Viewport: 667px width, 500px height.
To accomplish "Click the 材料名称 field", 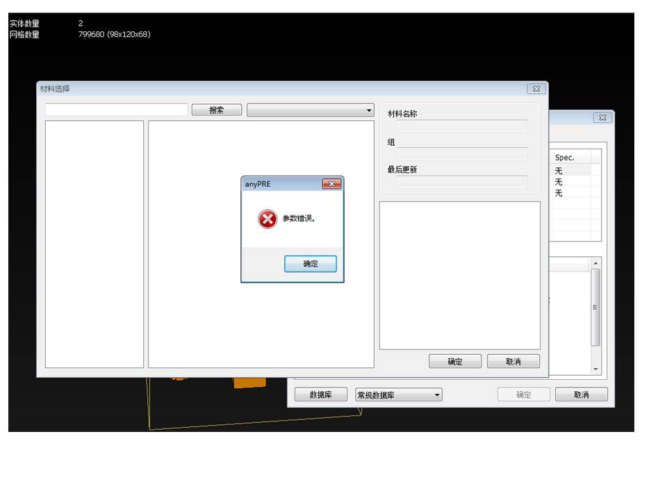I will [461, 126].
